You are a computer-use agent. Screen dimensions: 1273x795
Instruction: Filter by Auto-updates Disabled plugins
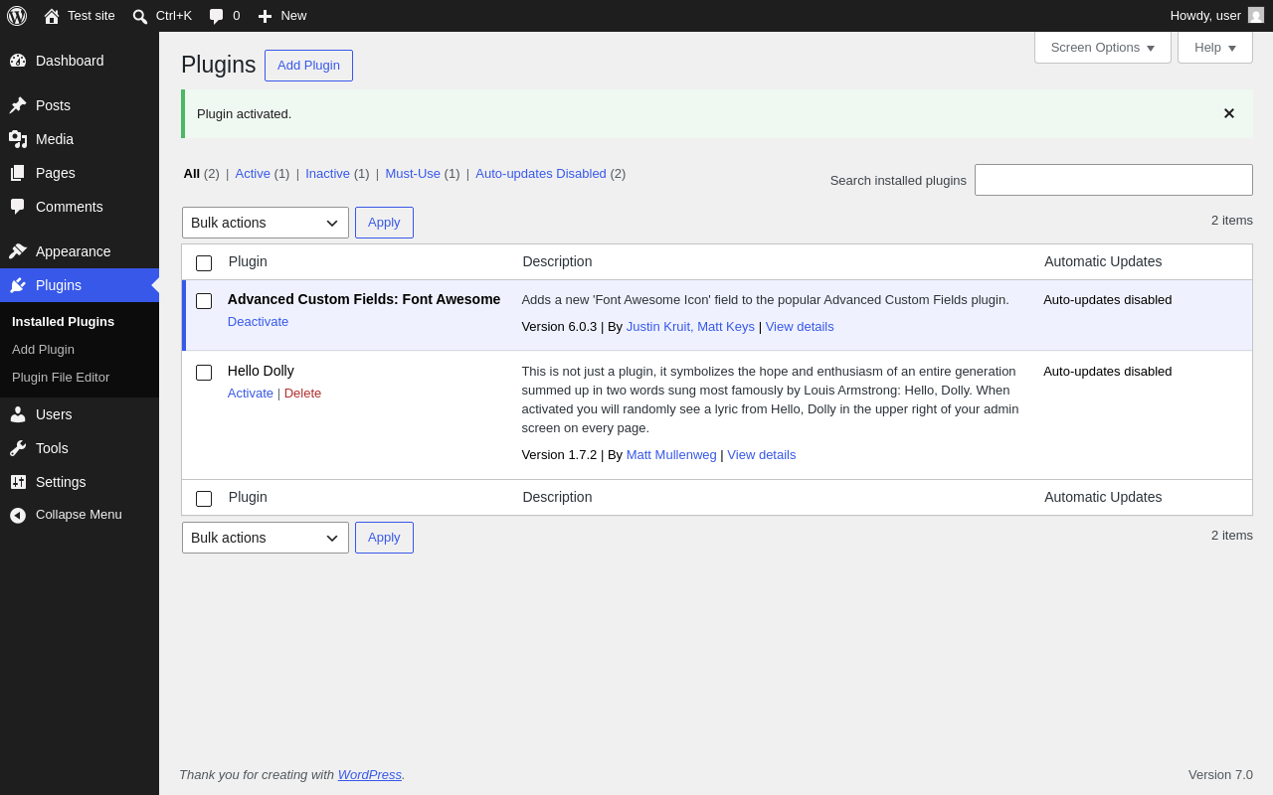(541, 173)
